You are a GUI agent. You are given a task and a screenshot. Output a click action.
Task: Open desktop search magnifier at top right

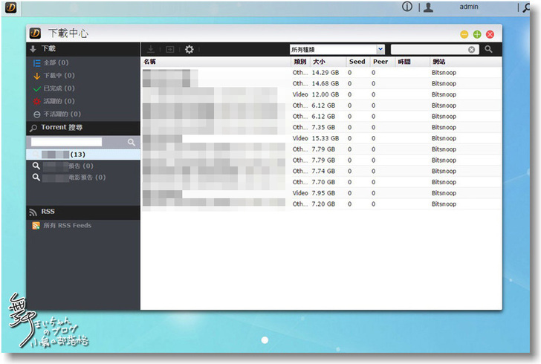pos(526,7)
